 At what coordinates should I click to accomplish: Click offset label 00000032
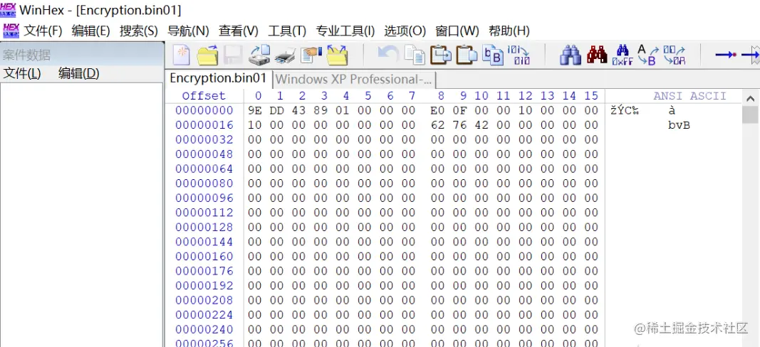click(x=204, y=140)
